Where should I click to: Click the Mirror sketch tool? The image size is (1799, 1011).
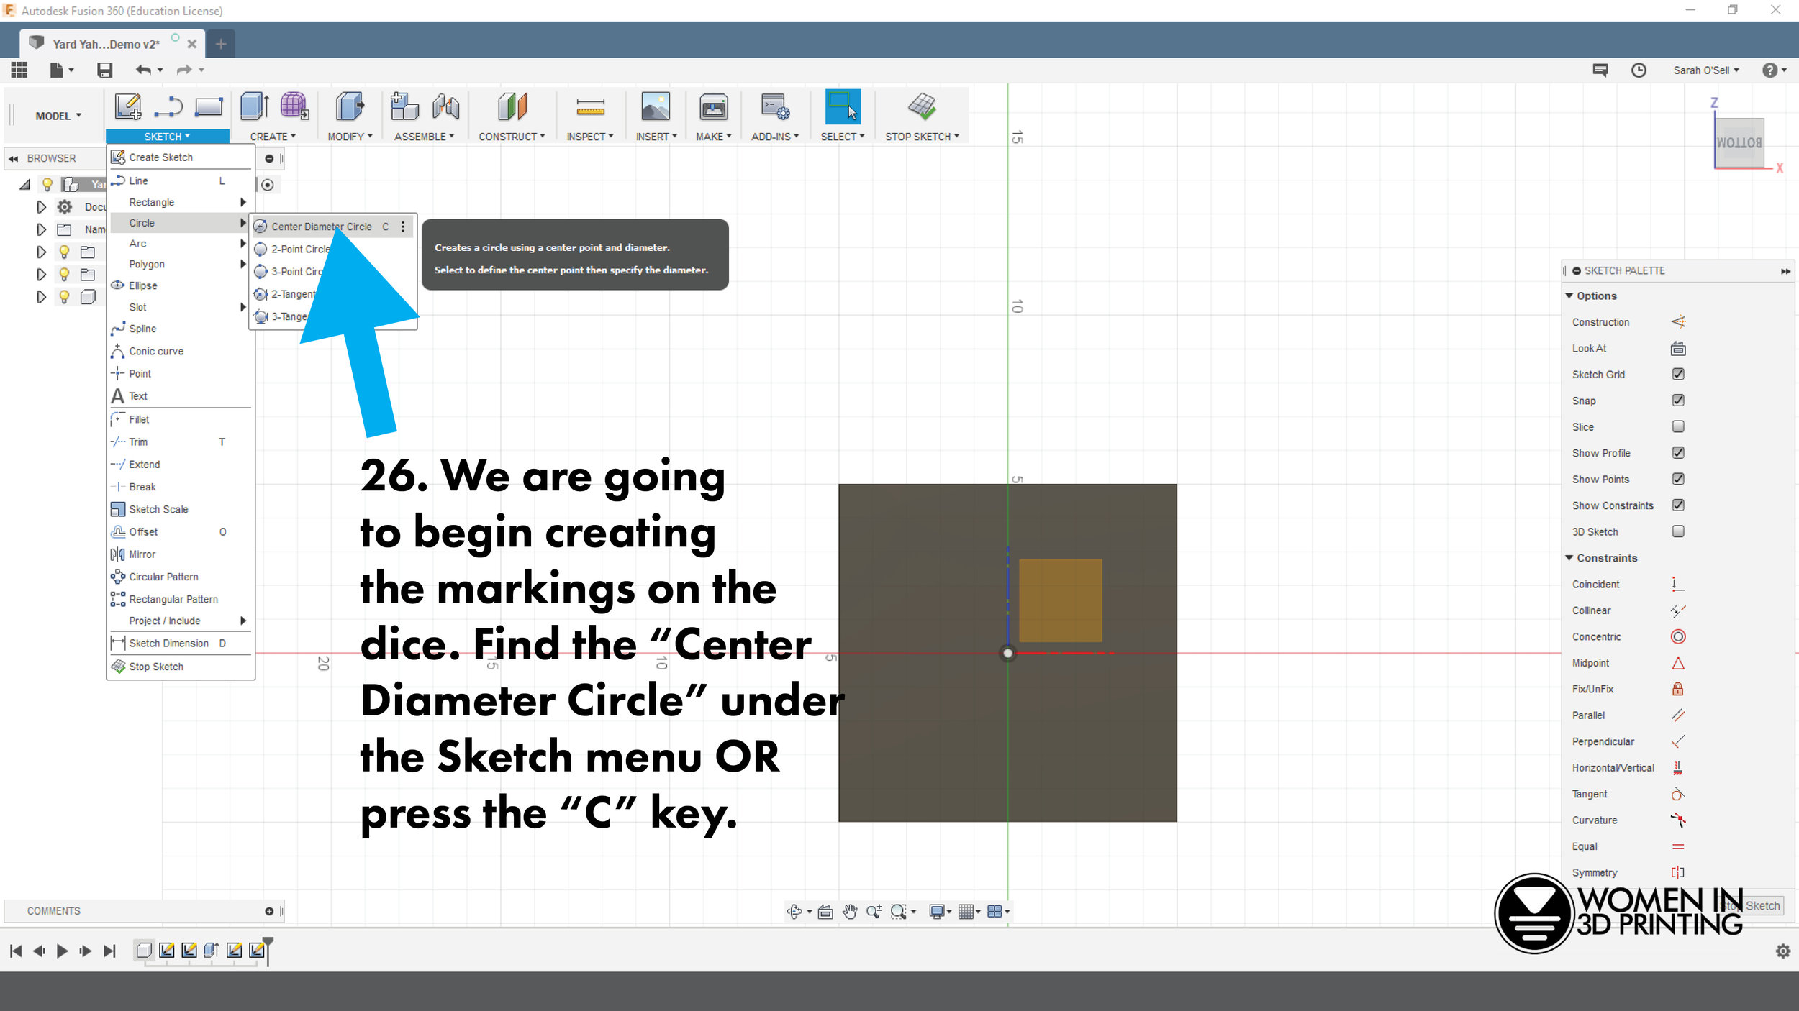(x=141, y=554)
